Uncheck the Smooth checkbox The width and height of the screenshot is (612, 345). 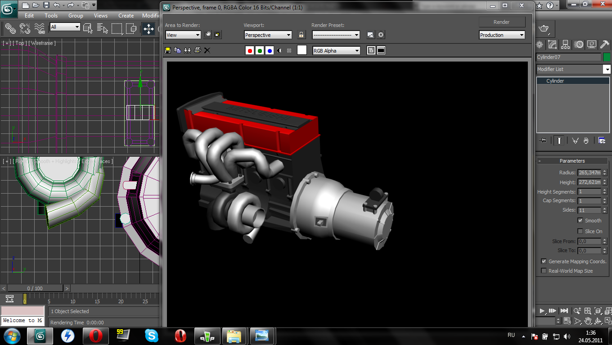580,221
